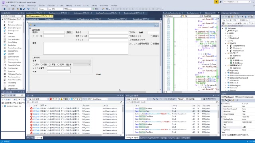Toggle the errors filter in the Error List
The image size is (255, 143).
click(x=54, y=99)
